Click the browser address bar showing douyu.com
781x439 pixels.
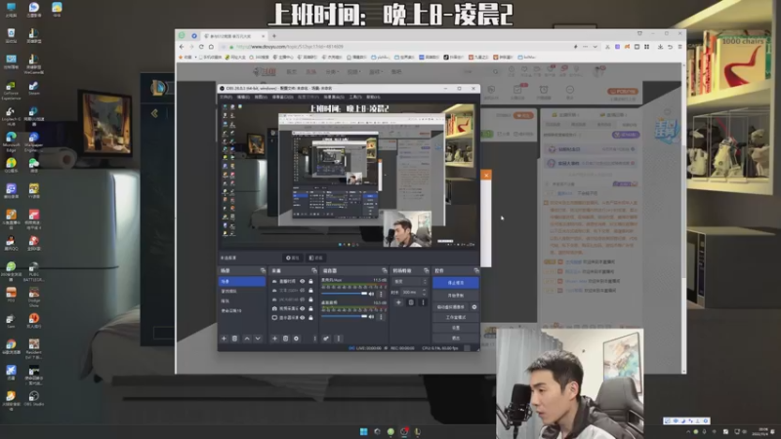pyautogui.click(x=398, y=47)
